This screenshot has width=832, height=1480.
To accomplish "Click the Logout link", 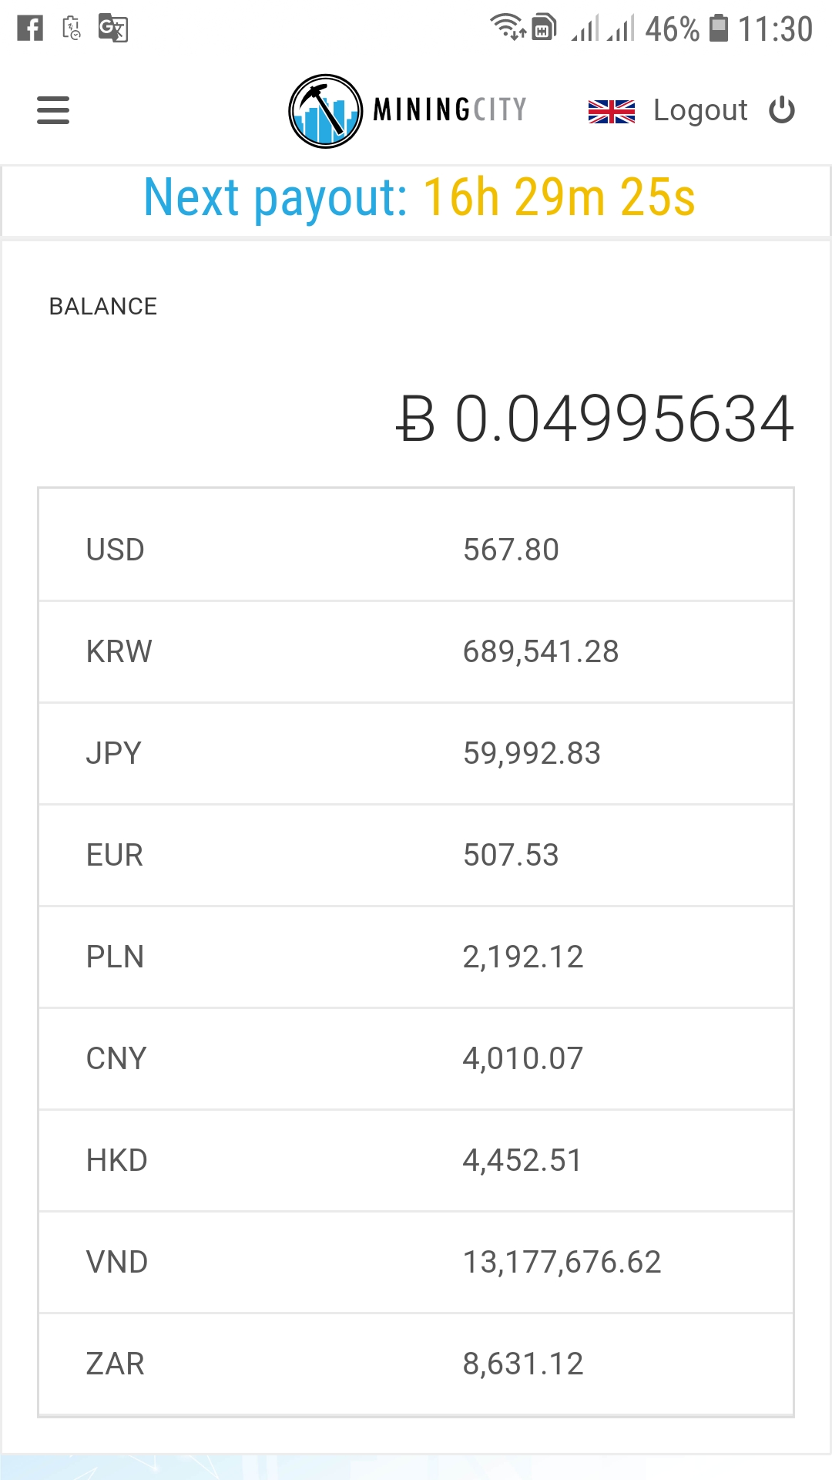I will [699, 110].
